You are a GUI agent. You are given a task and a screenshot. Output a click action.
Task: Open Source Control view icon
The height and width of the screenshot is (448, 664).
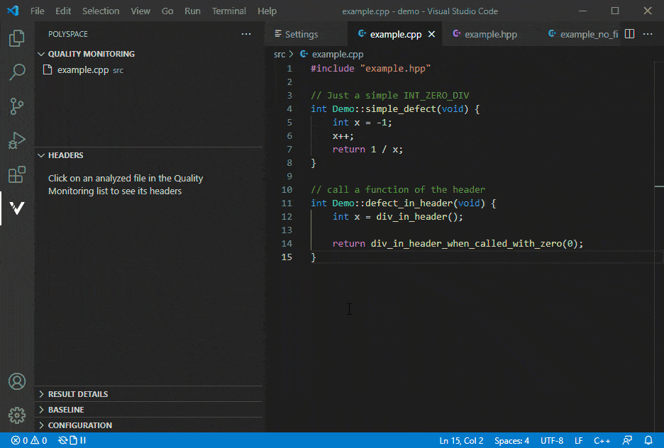tap(17, 106)
